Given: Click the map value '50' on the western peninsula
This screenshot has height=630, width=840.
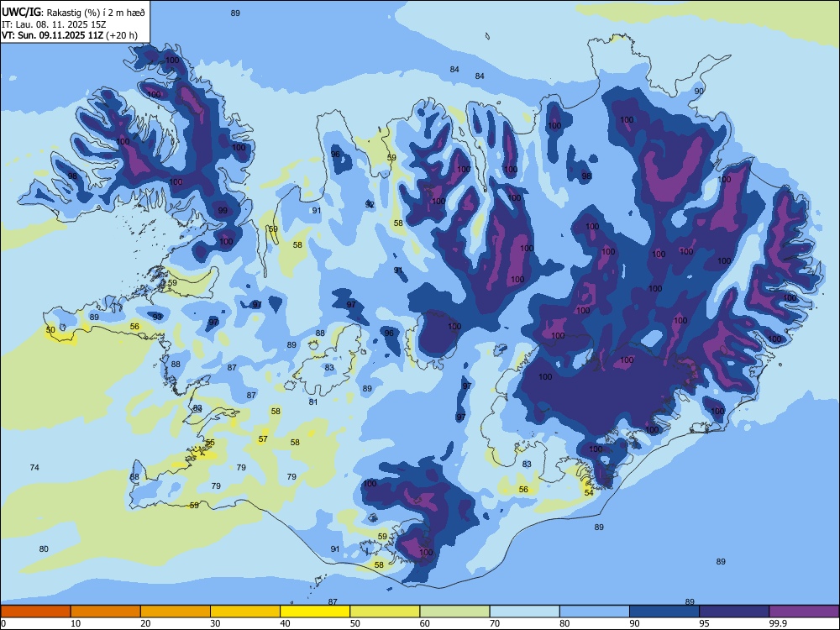Looking at the screenshot, I should (x=50, y=330).
